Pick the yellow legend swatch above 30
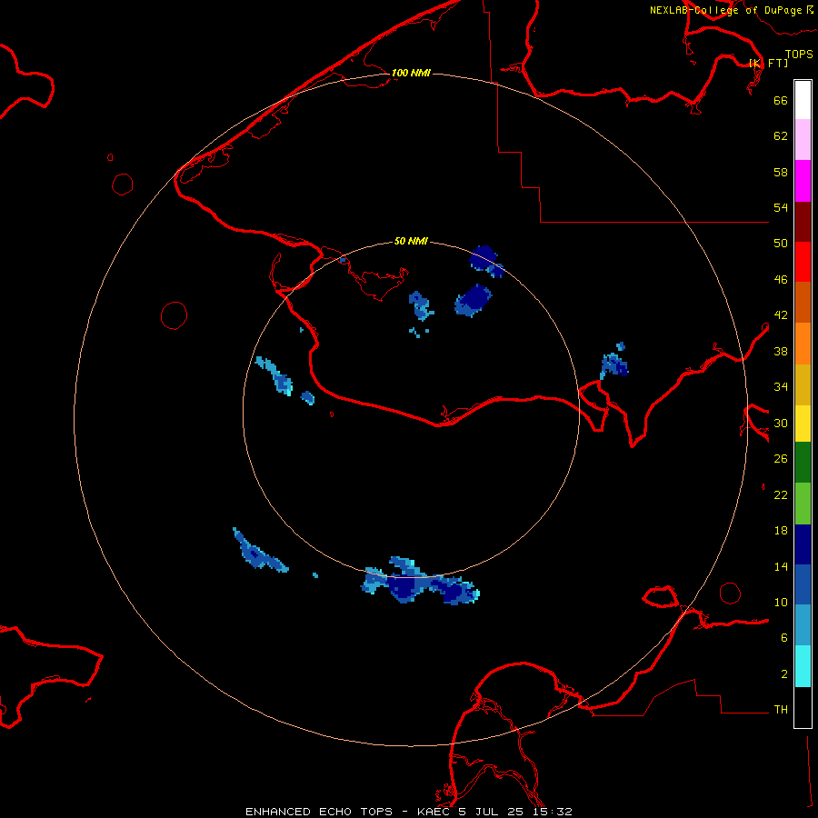This screenshot has height=818, width=818. (803, 424)
